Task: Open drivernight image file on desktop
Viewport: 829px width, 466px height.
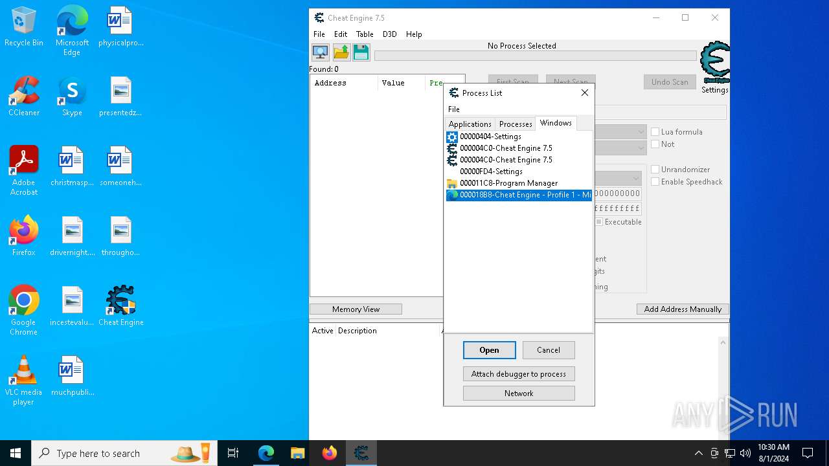Action: [72, 236]
